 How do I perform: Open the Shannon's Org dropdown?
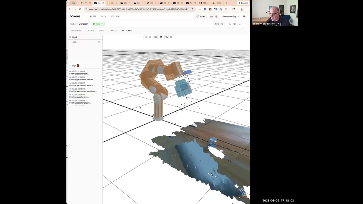click(x=230, y=16)
